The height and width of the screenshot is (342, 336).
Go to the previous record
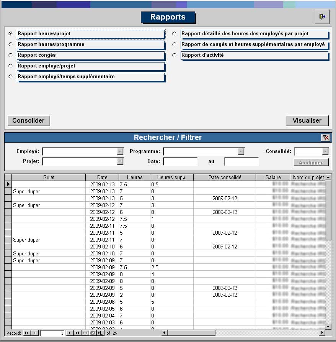click(x=34, y=333)
